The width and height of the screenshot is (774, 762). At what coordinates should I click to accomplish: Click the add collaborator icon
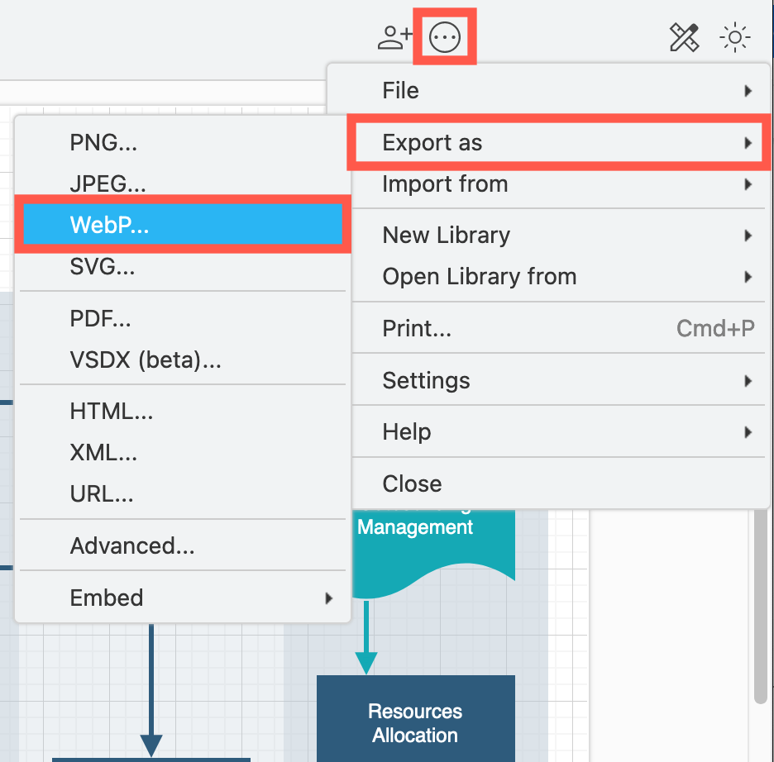[394, 36]
